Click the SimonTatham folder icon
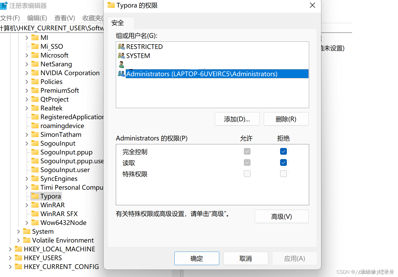Image resolution: width=398 pixels, height=277 pixels. pos(35,134)
